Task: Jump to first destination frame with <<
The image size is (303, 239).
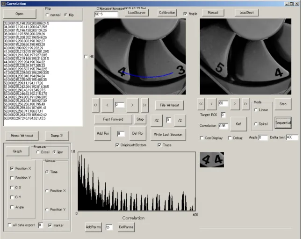Action: (x=201, y=104)
